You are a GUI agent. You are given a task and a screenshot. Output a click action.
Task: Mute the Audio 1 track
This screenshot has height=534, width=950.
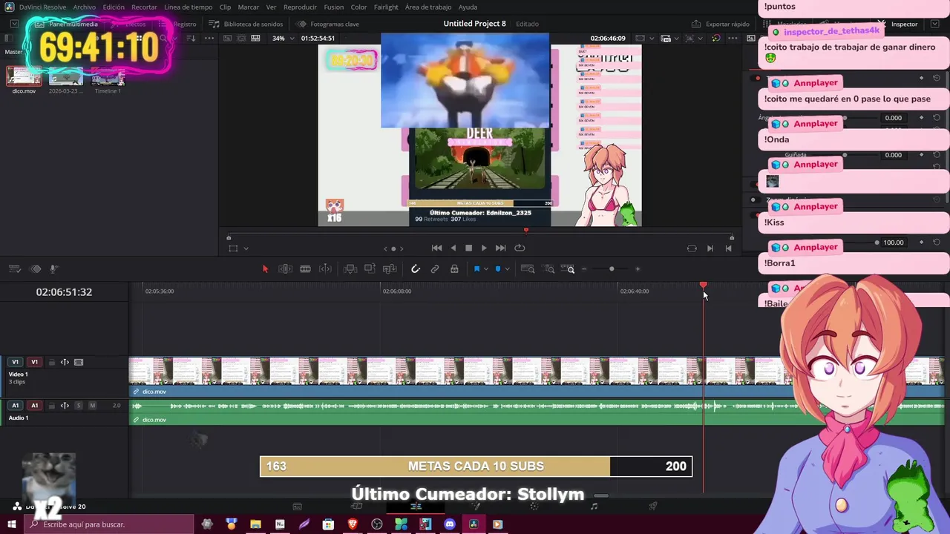[x=92, y=406]
